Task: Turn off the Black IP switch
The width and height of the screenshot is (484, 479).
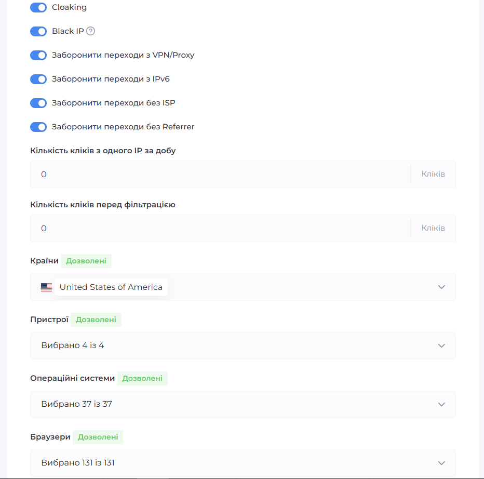Action: click(x=38, y=32)
